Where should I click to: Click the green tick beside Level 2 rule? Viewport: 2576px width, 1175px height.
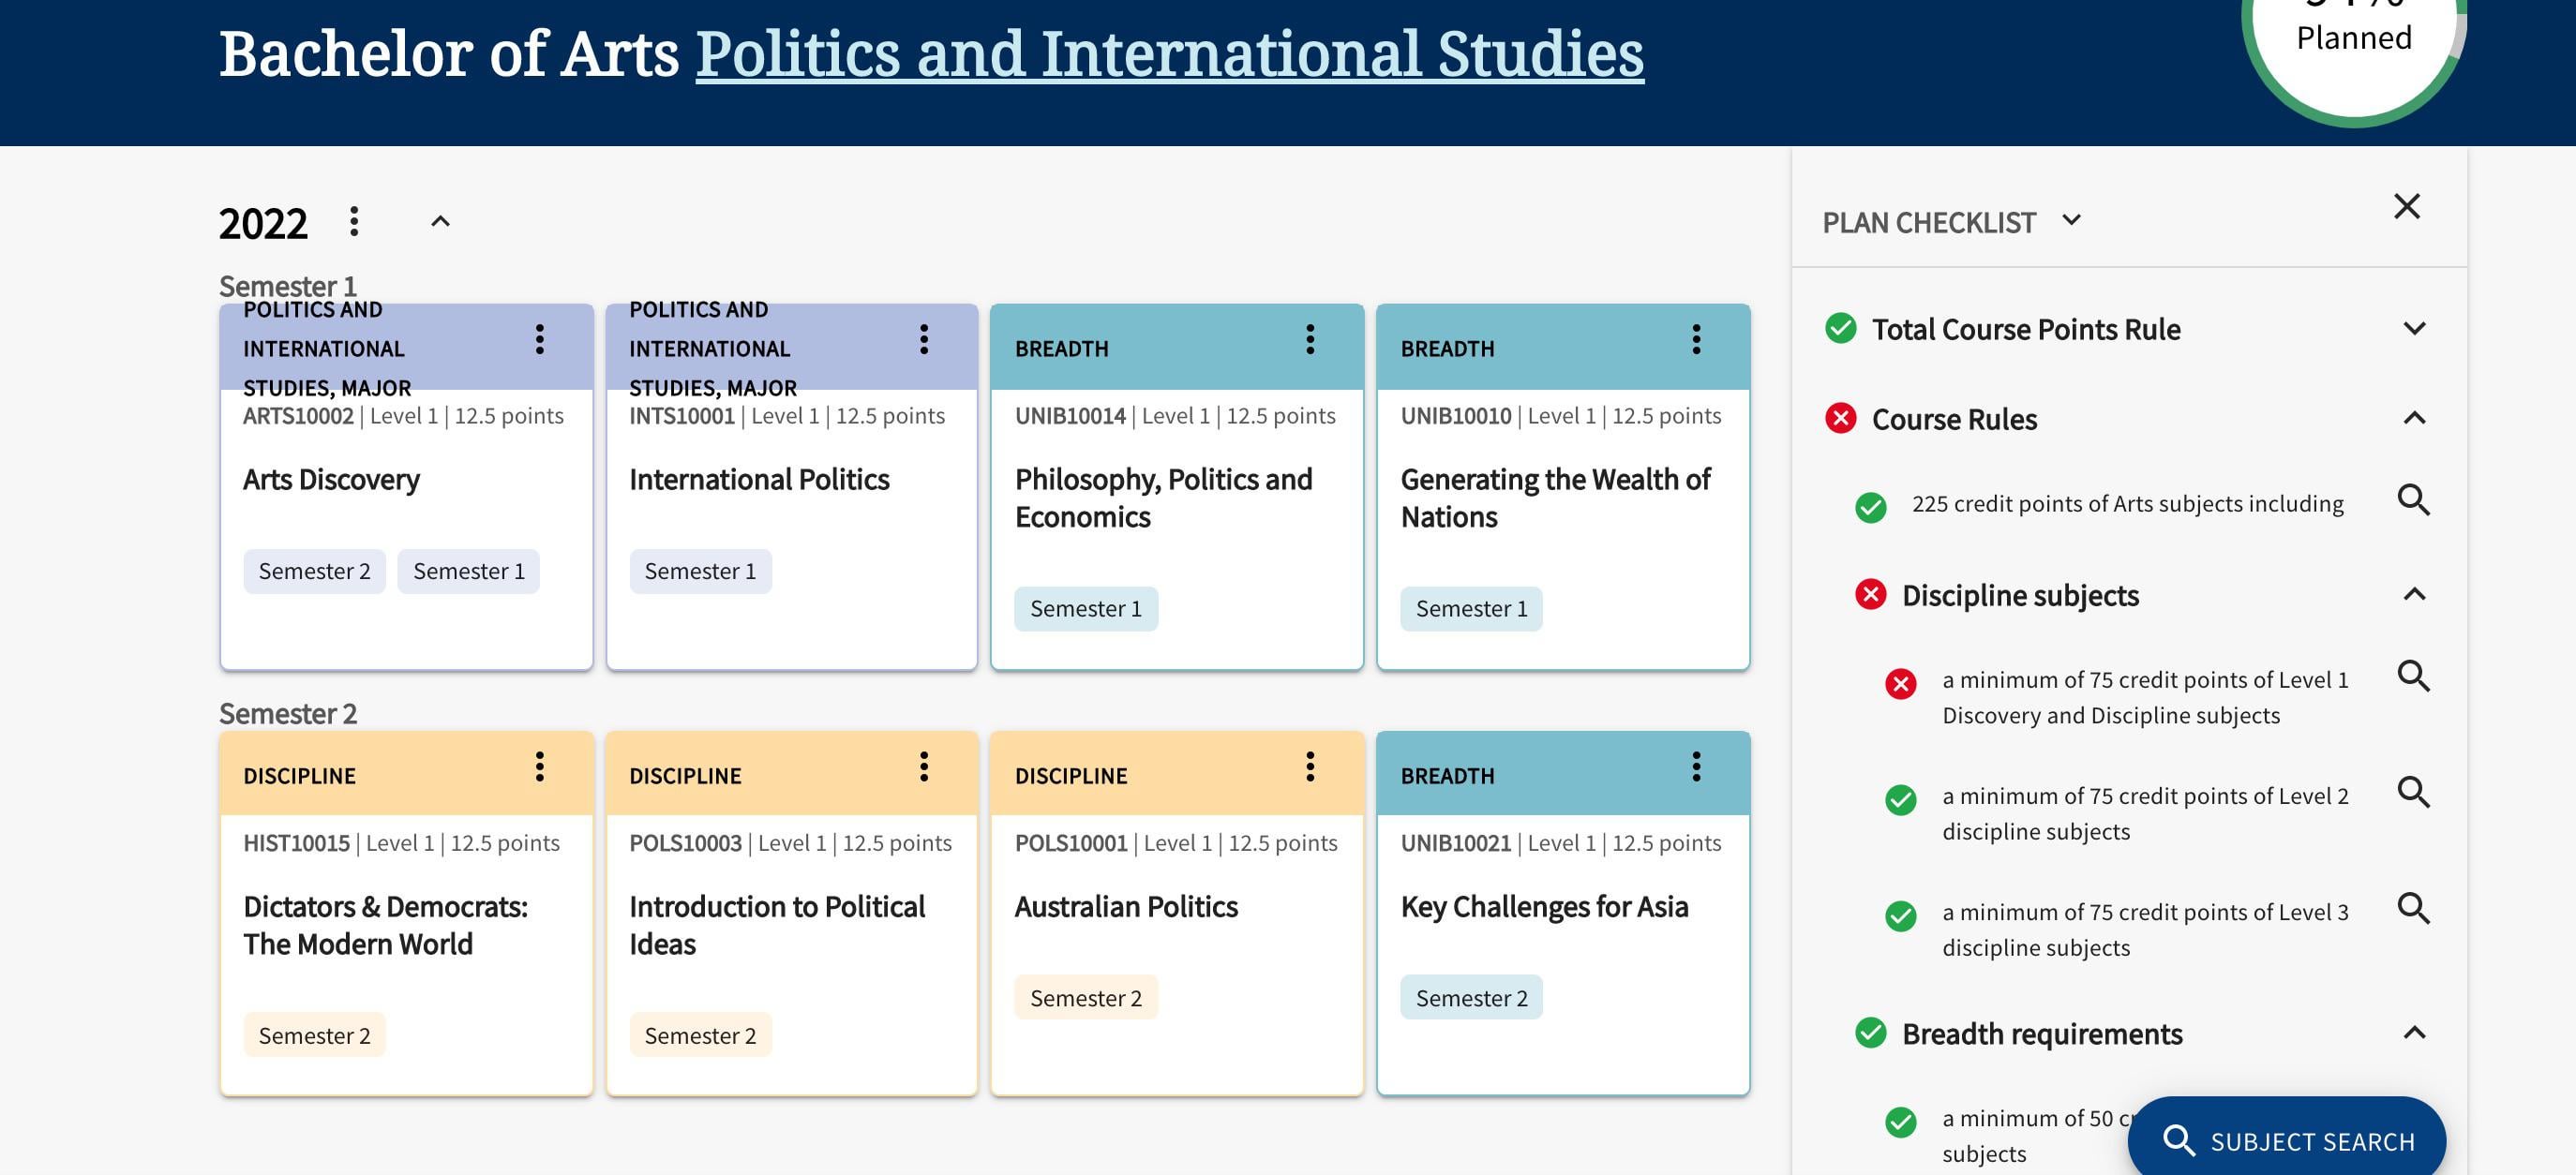pyautogui.click(x=1900, y=800)
